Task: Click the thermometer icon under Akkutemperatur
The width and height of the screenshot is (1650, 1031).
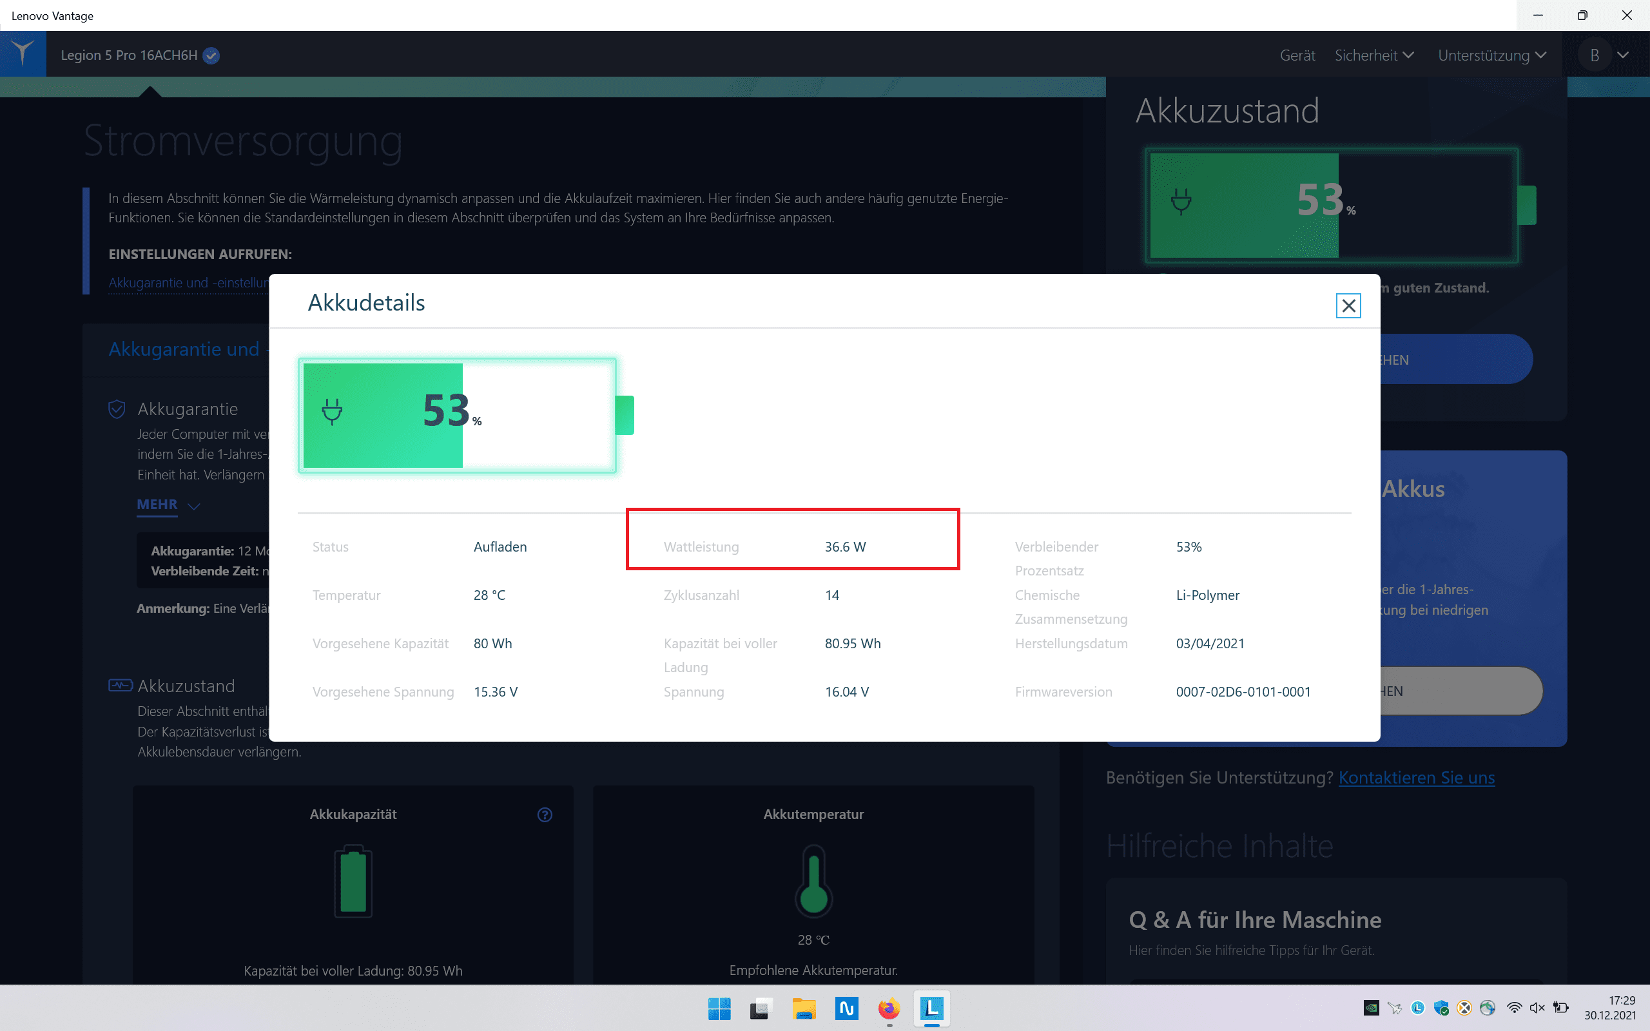Action: [813, 880]
